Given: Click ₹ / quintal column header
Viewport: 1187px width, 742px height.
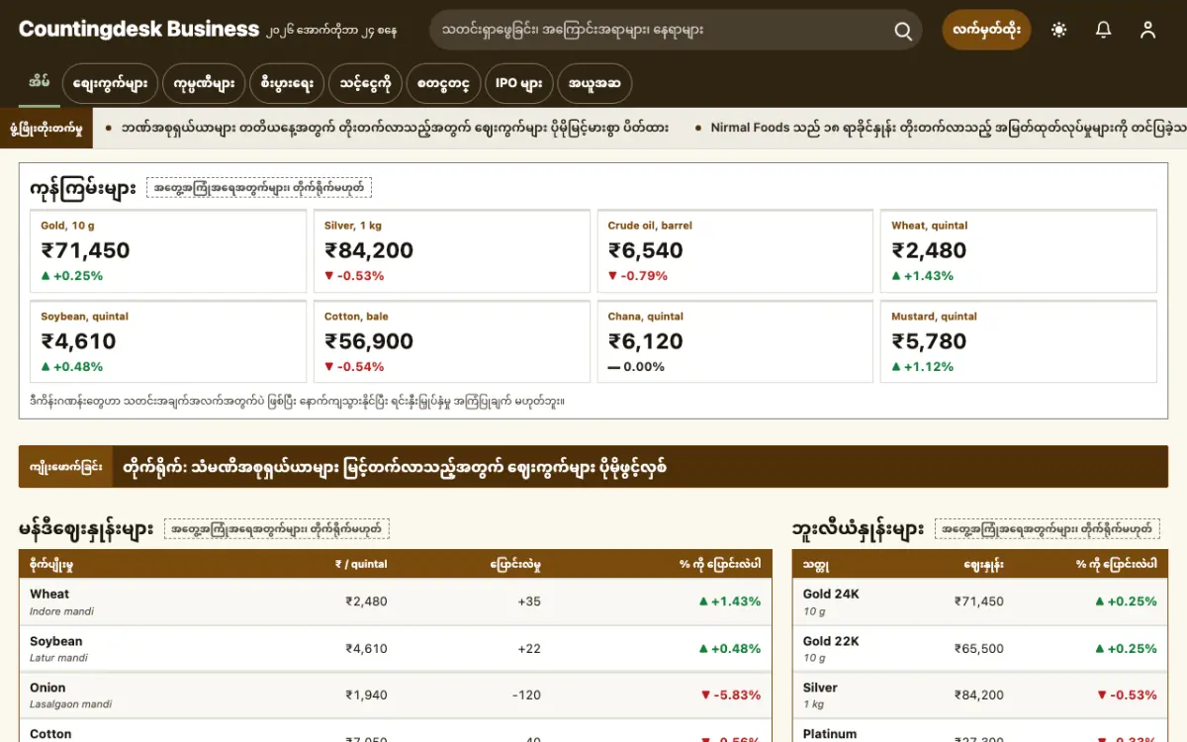Looking at the screenshot, I should click(361, 564).
